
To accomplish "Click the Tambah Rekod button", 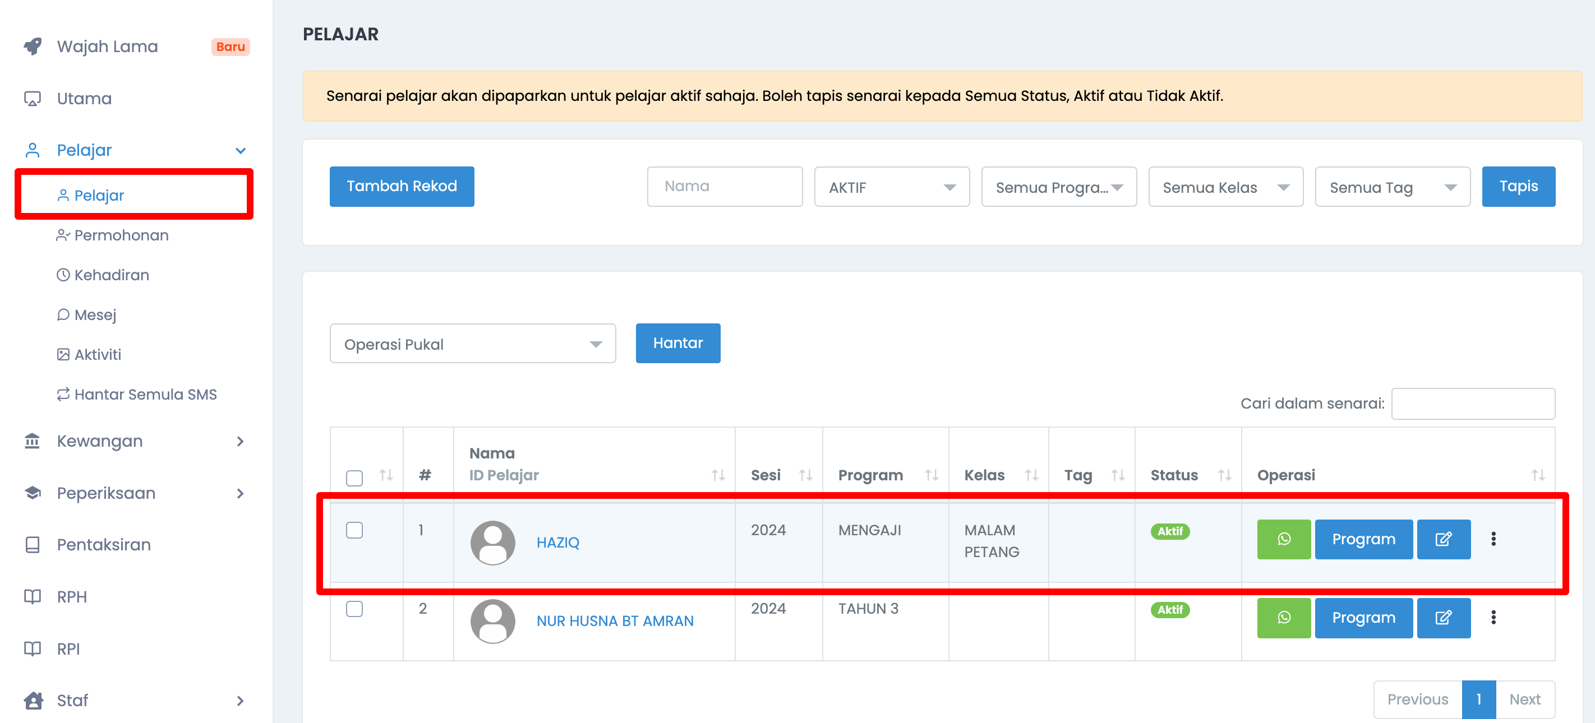I will pyautogui.click(x=402, y=186).
